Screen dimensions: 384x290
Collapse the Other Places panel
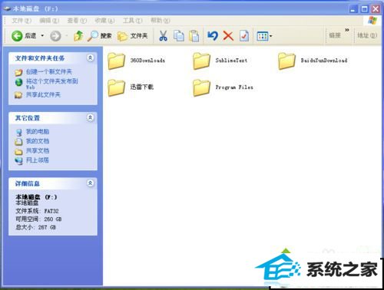click(x=90, y=117)
